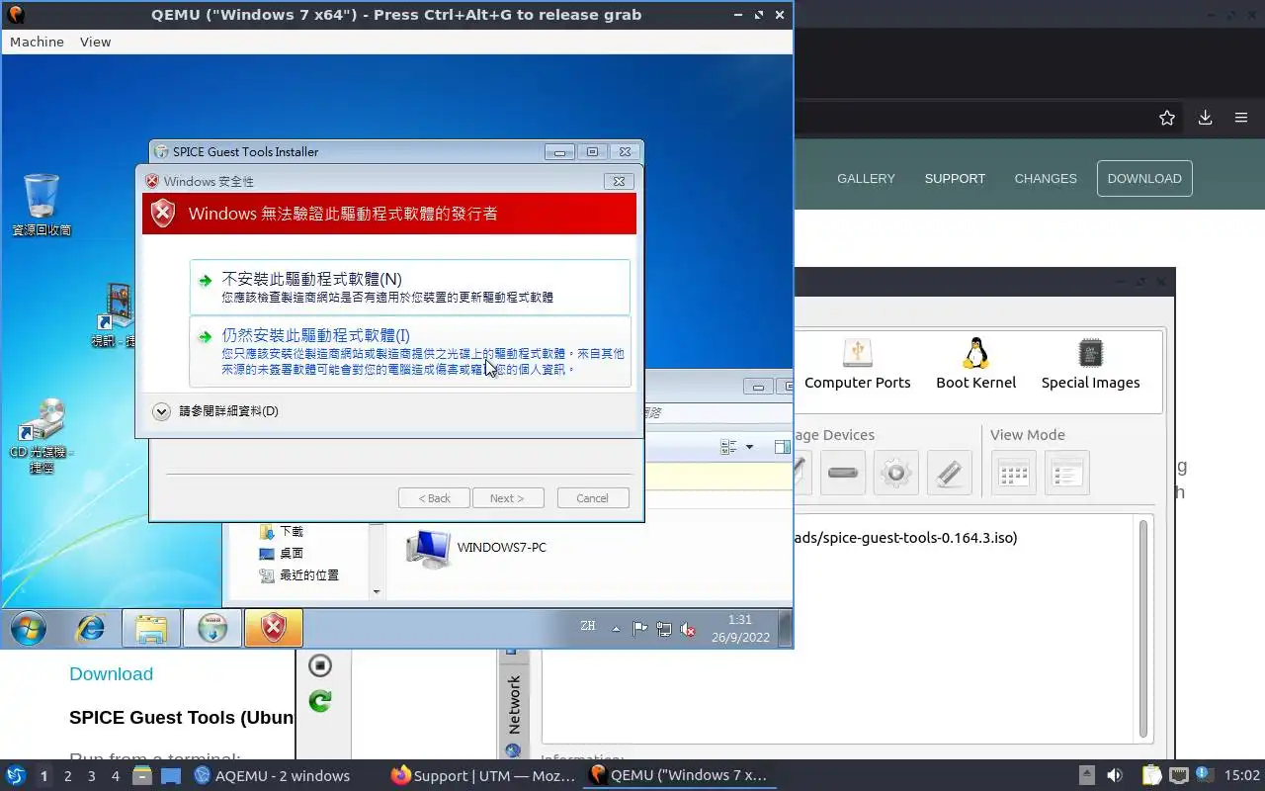
Task: Click the green reset VM button in AQEMU
Action: (319, 701)
